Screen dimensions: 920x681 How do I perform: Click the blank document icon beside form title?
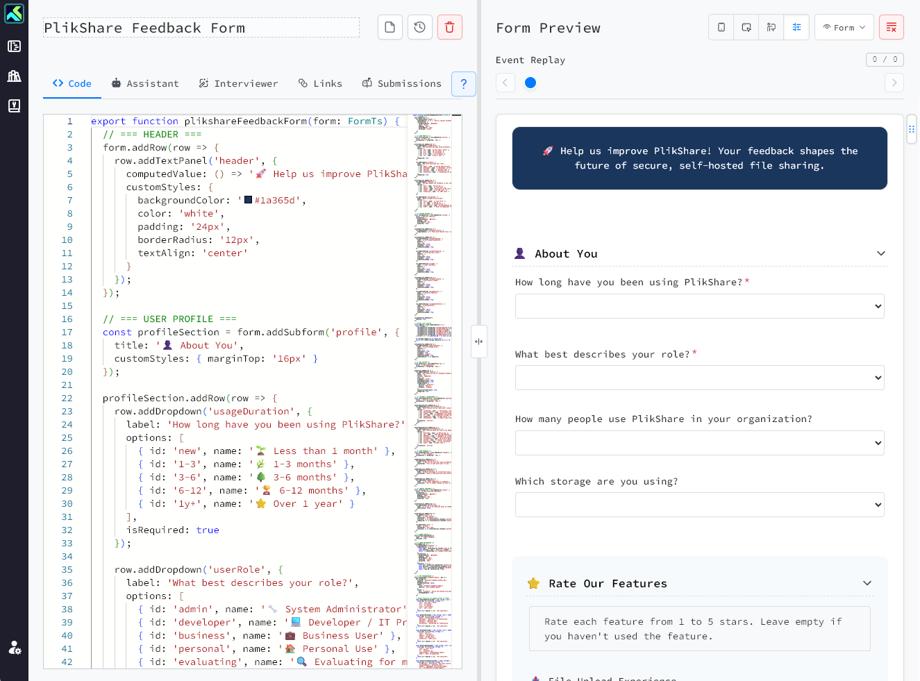tap(390, 27)
